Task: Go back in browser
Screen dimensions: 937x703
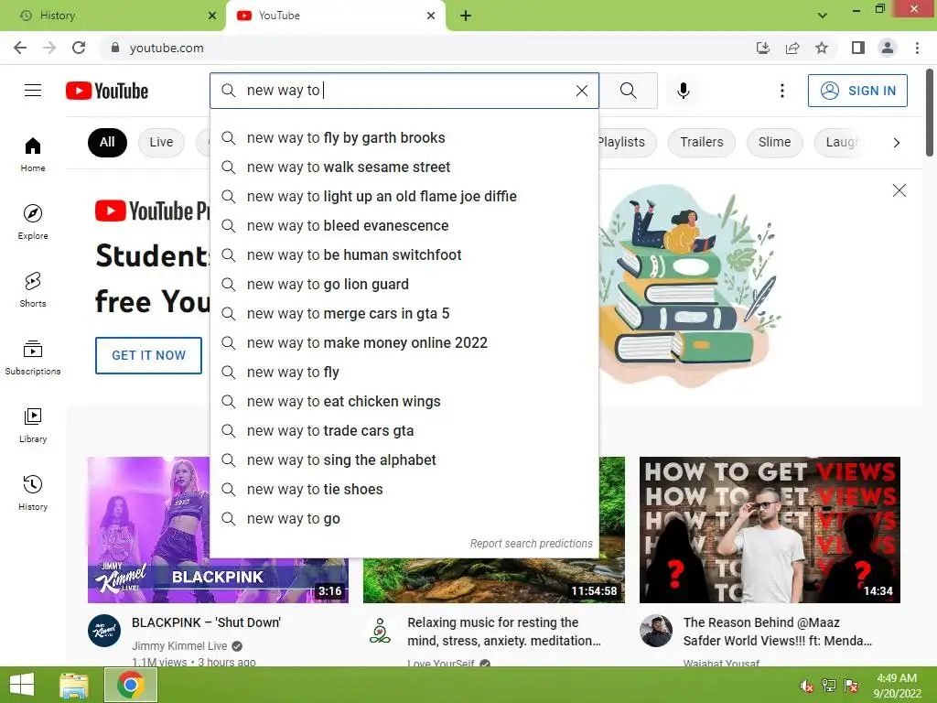Action: [x=20, y=48]
